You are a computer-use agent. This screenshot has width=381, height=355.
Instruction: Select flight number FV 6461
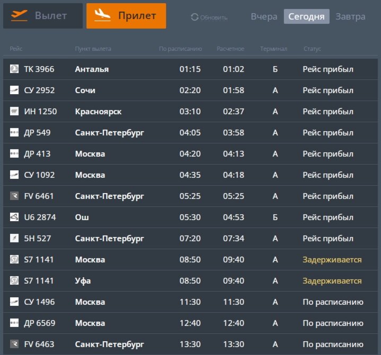[x=39, y=196]
